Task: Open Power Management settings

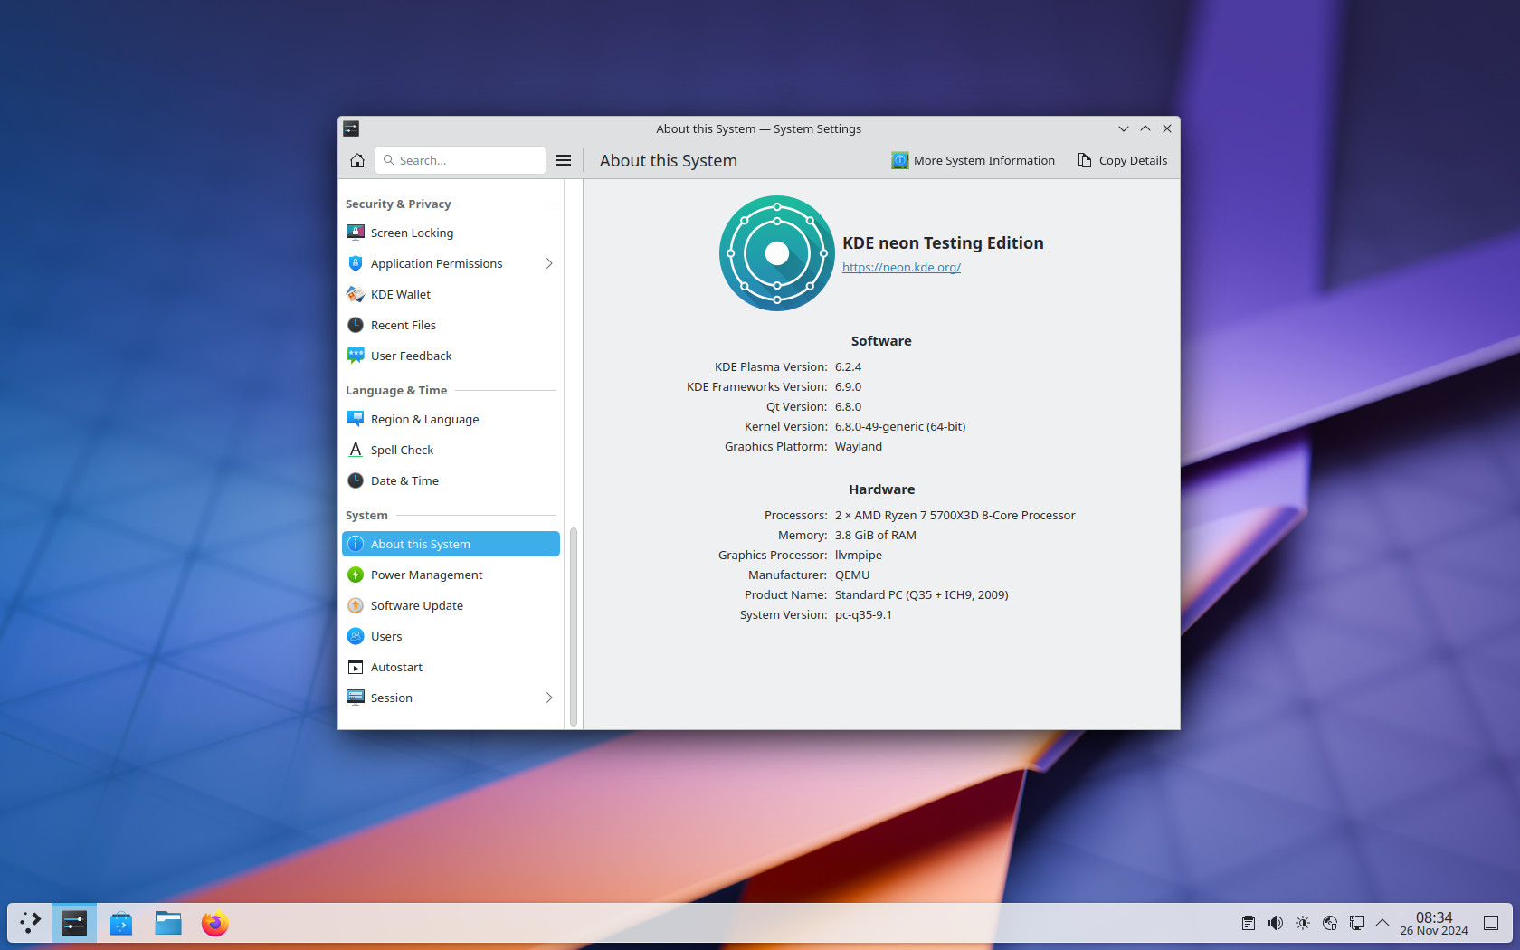Action: point(451,575)
